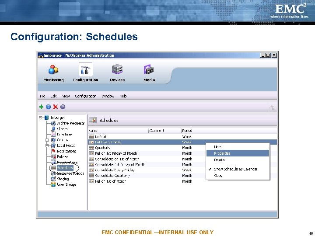Open the Help menu
Image resolution: width=315 pixels, height=236 pixels.
pyautogui.click(x=123, y=96)
